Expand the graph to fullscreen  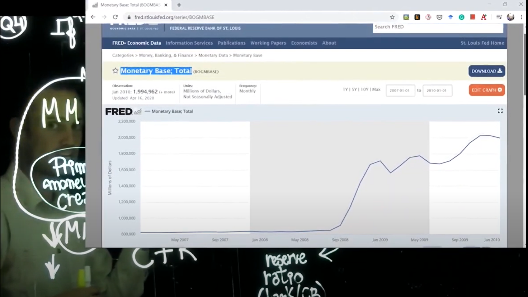pyautogui.click(x=500, y=111)
